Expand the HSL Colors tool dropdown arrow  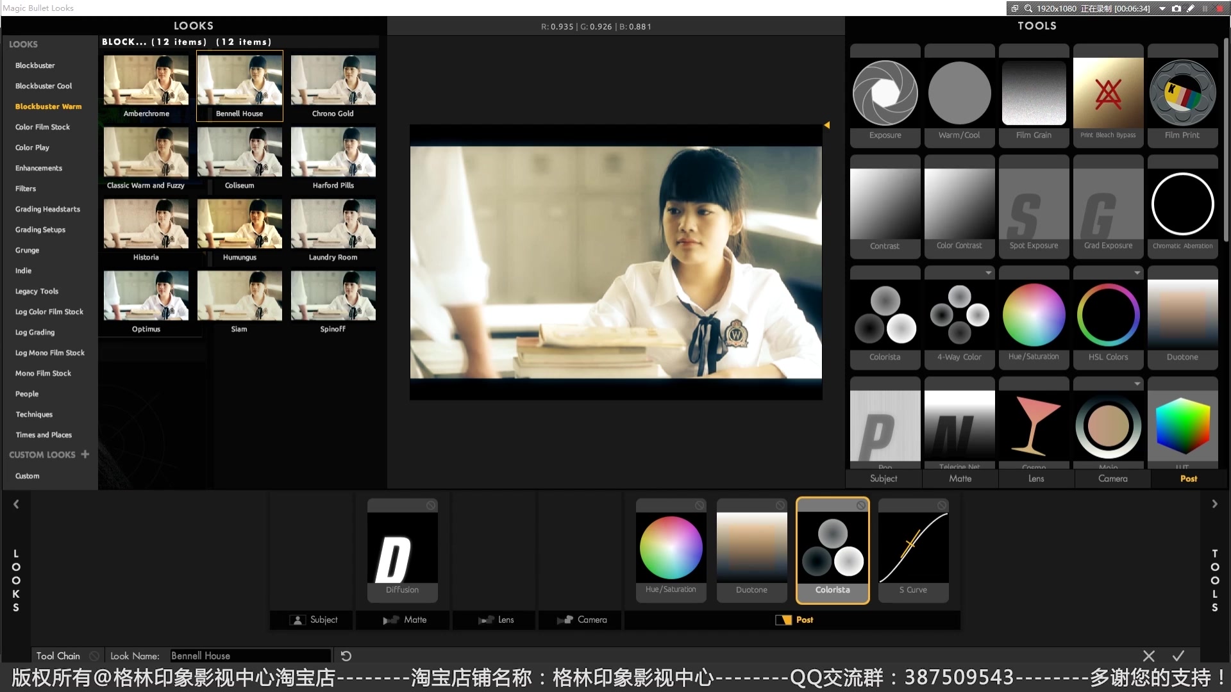(1137, 273)
